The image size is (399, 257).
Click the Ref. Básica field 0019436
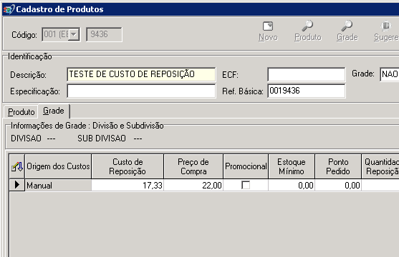(307, 91)
